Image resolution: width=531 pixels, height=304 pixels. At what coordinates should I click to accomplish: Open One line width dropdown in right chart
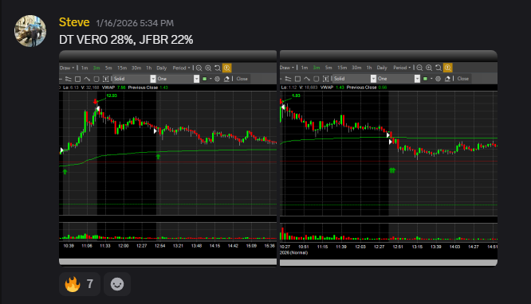[399, 79]
